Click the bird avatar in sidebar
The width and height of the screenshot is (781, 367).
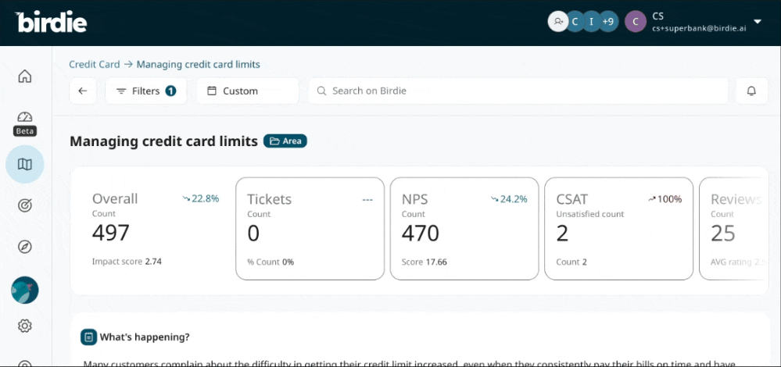pos(25,290)
